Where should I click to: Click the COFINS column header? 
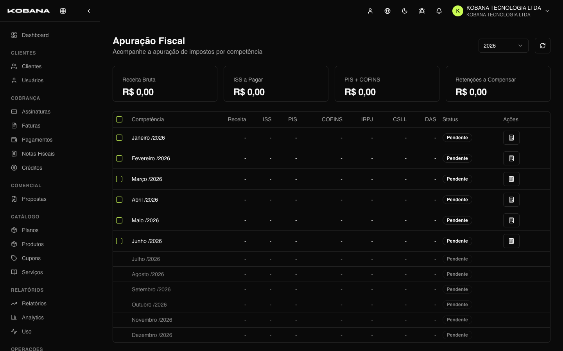[332, 119]
